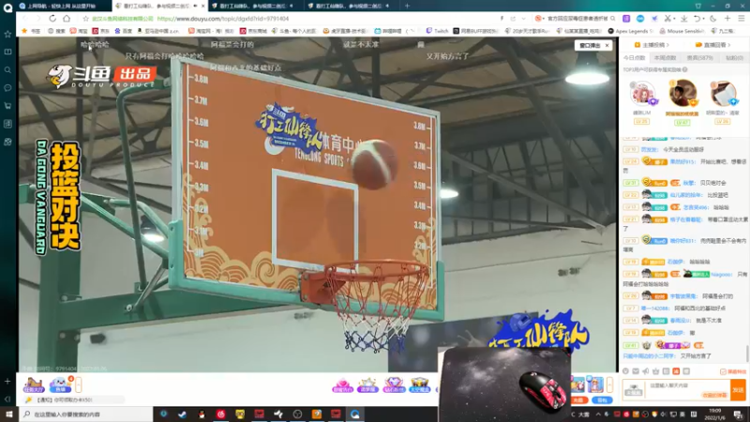Open the Twitch bookmark
Viewport: 750px width, 422px height.
tap(437, 31)
